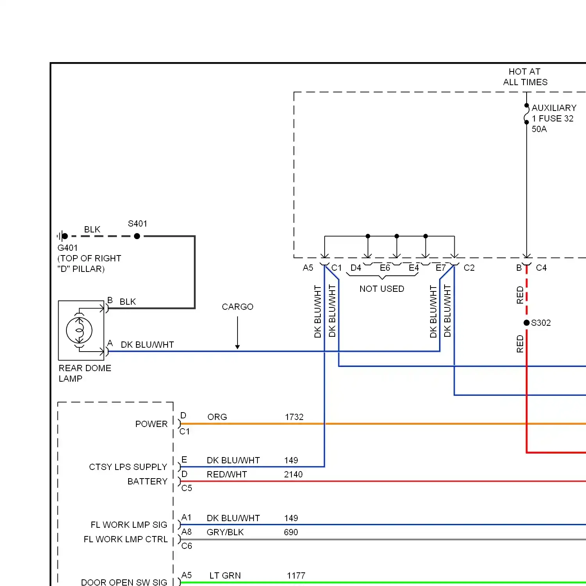The image size is (586, 586).
Task: Click connector label C5
Action: coord(187,488)
